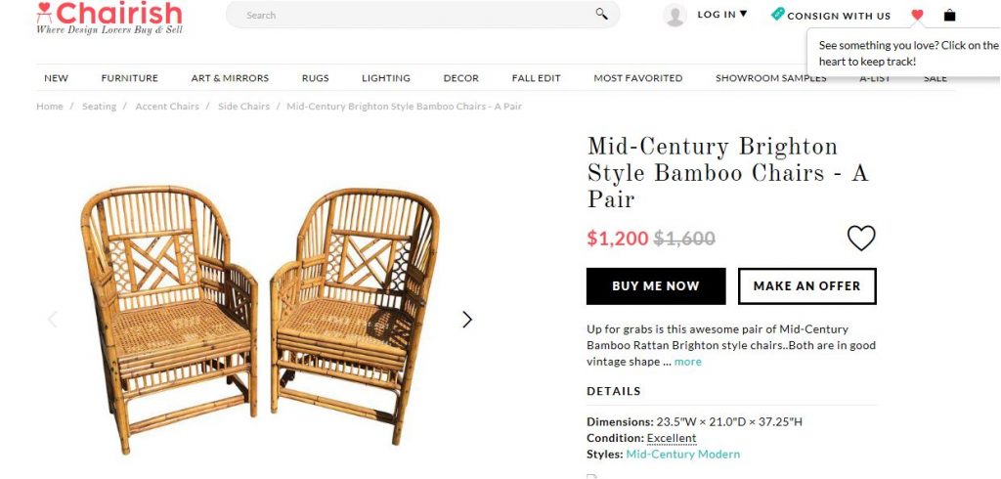Open the Mid-Century Modern style link

pyautogui.click(x=682, y=455)
